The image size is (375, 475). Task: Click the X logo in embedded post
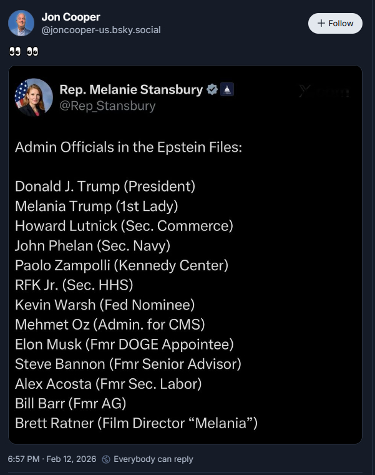pos(304,91)
